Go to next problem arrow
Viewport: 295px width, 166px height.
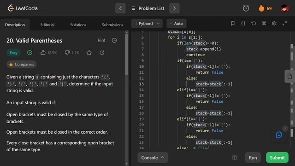tap(174, 8)
